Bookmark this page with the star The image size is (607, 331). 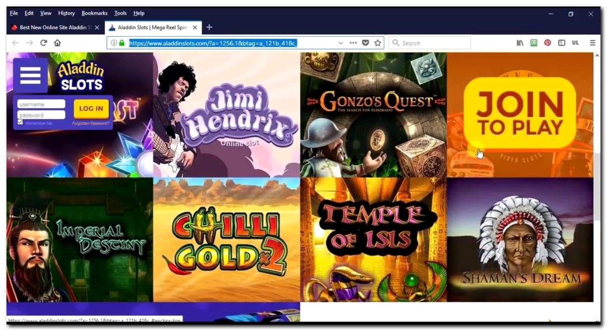coord(378,43)
